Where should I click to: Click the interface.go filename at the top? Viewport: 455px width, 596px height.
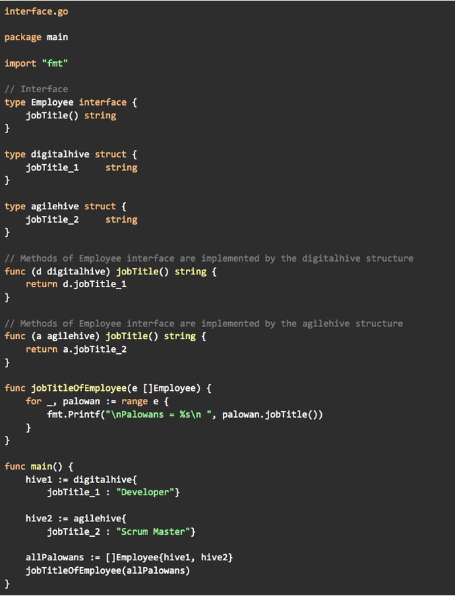pos(36,11)
